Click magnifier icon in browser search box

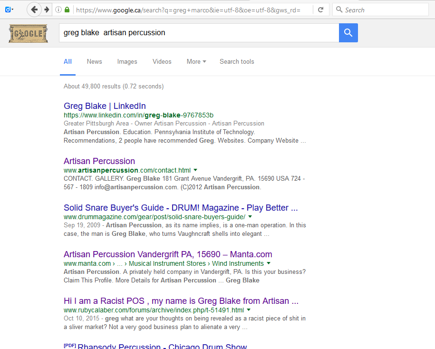pyautogui.click(x=339, y=10)
